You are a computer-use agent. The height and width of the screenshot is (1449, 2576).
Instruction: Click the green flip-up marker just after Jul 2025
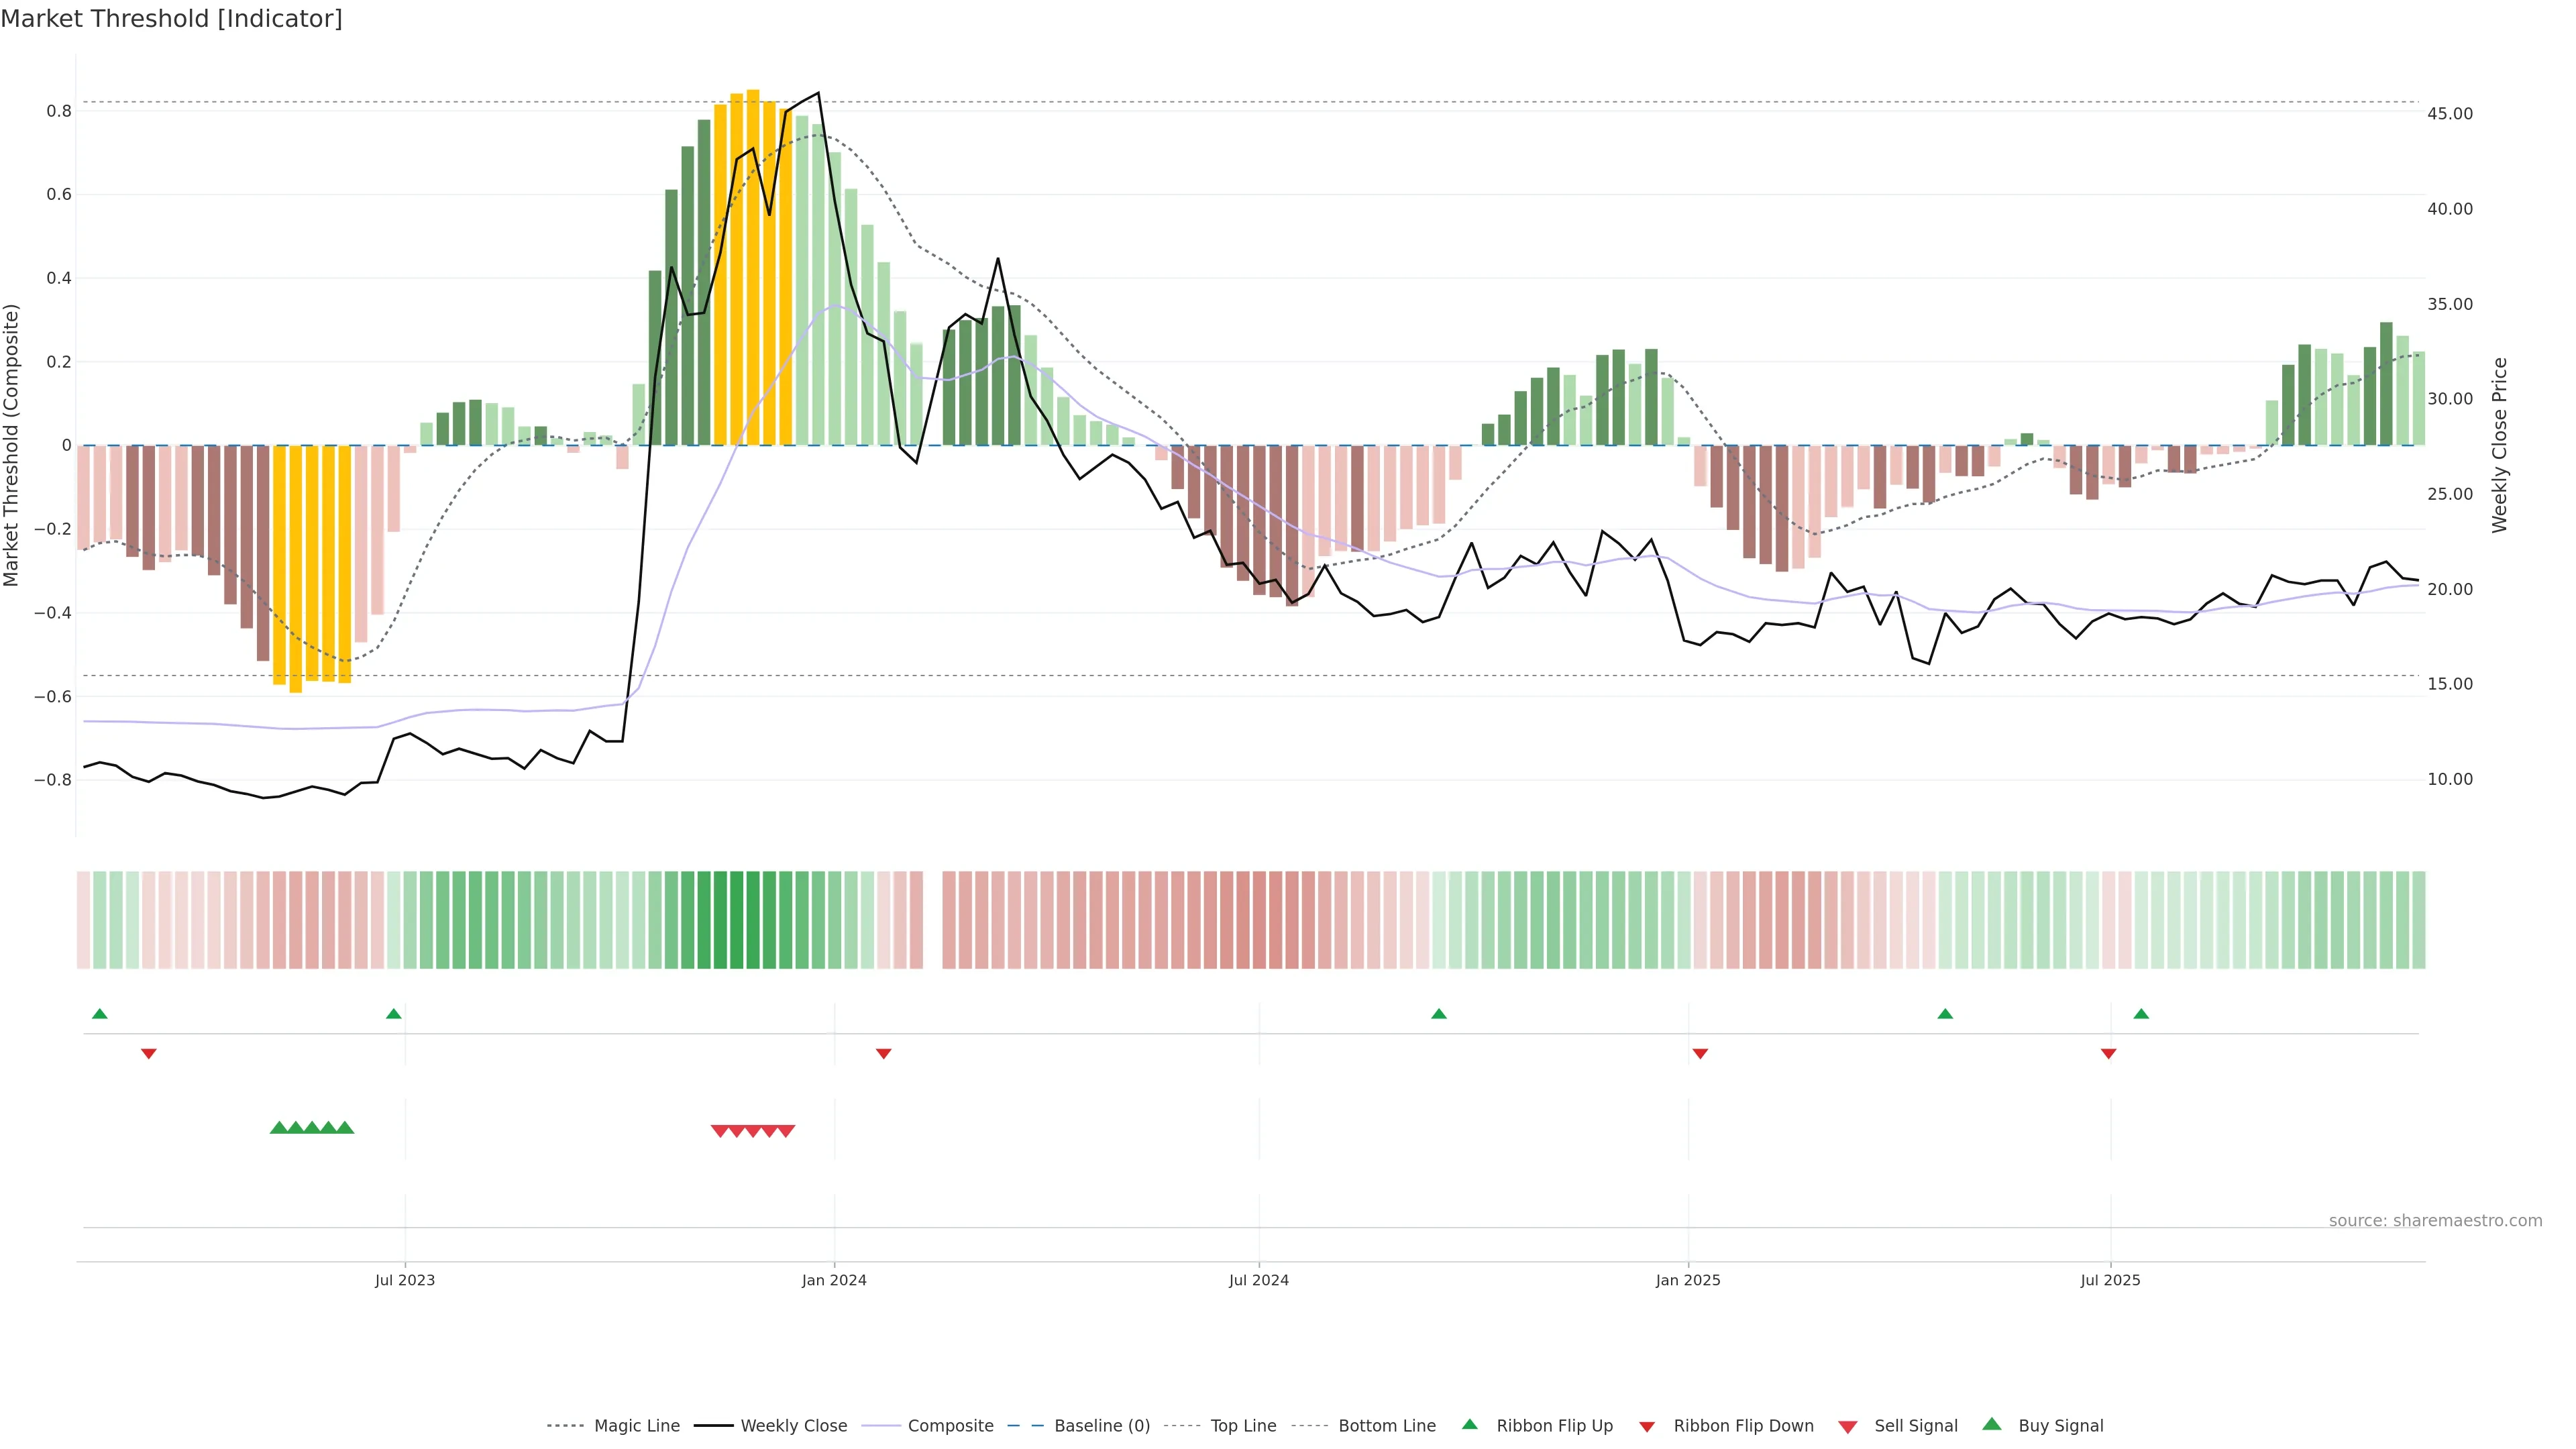[x=2141, y=1014]
